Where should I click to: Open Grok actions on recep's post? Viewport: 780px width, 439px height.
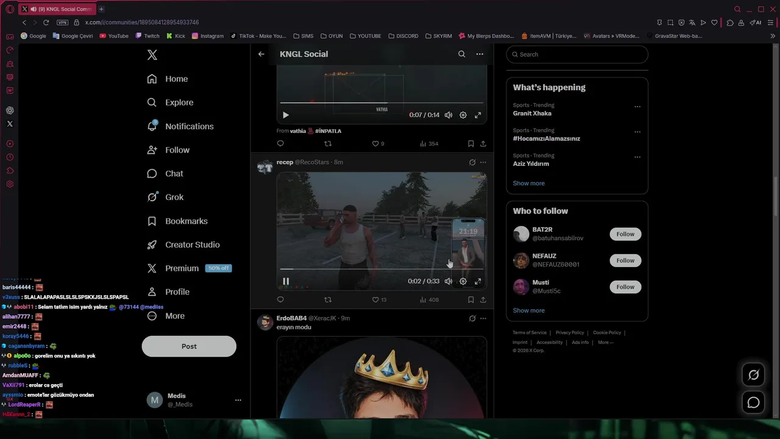click(x=472, y=163)
